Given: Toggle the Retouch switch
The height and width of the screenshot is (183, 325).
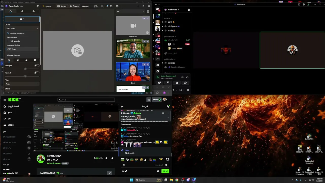Looking at the screenshot, I should tap(37, 73).
